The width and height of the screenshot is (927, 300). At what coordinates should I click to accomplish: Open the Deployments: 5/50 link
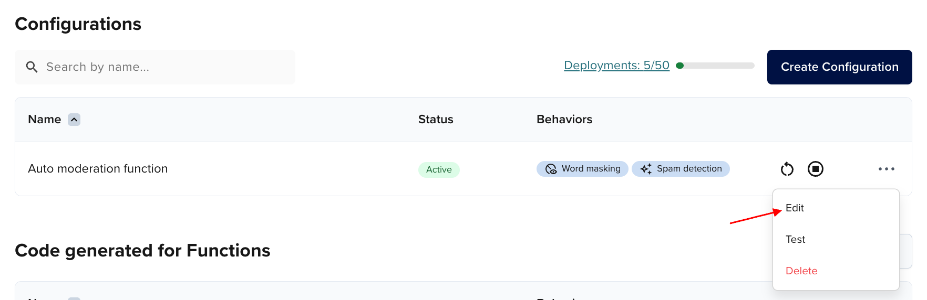616,66
